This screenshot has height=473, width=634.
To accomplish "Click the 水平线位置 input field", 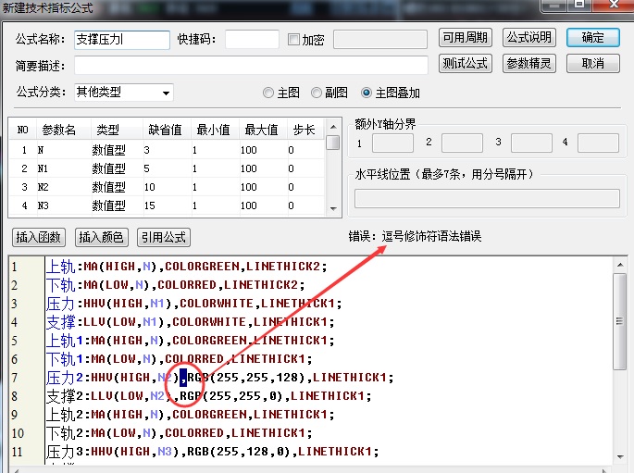I will [x=487, y=198].
